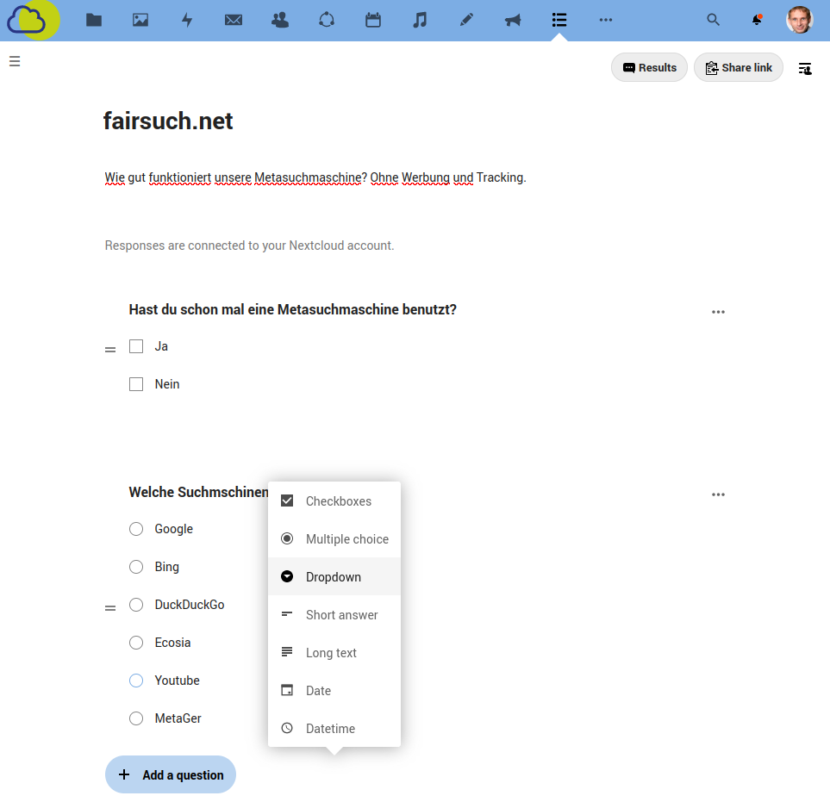Open the Files app icon
The width and height of the screenshot is (830, 802).
click(x=94, y=19)
